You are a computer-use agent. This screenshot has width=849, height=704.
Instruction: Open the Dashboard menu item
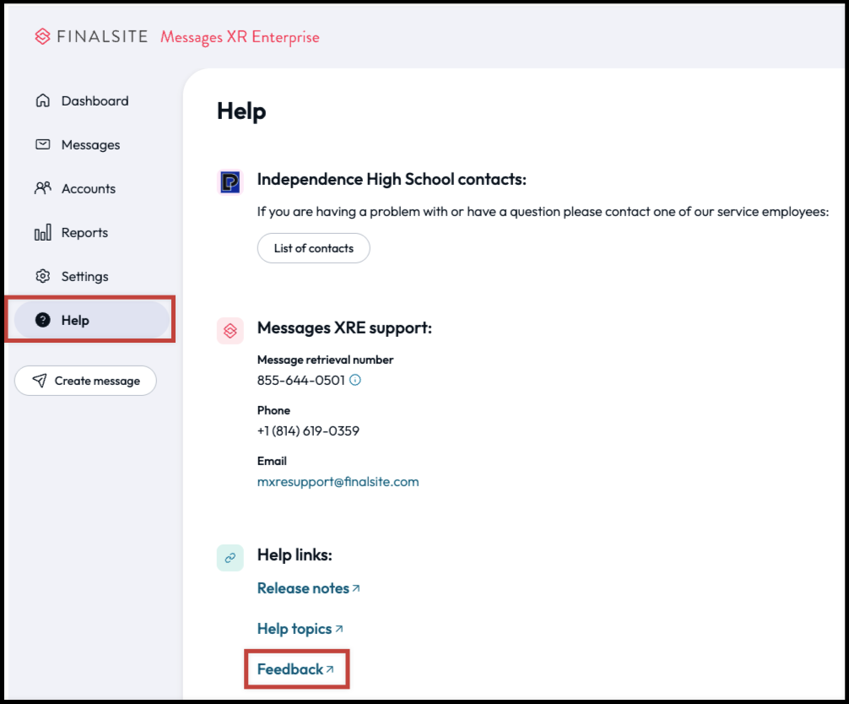(95, 101)
